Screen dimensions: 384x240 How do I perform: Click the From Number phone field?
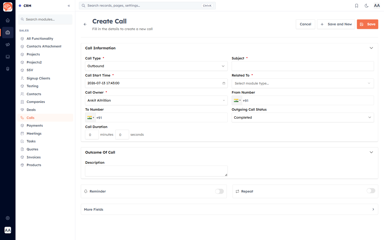tap(307, 101)
